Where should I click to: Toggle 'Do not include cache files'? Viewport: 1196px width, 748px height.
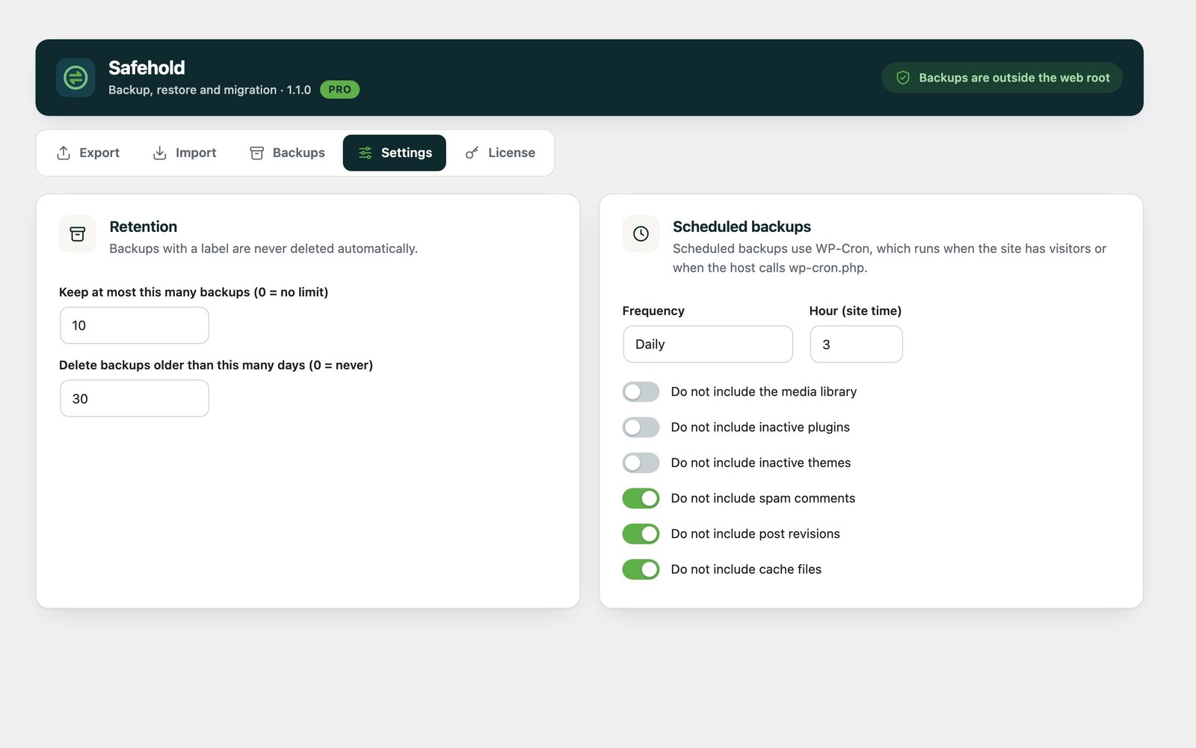(641, 569)
